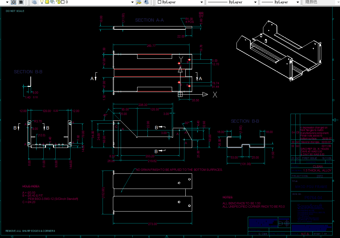Screen dimensions: 340x238
Task: Select 'FIRST ISSUE' revision entry
Action: tap(309, 158)
